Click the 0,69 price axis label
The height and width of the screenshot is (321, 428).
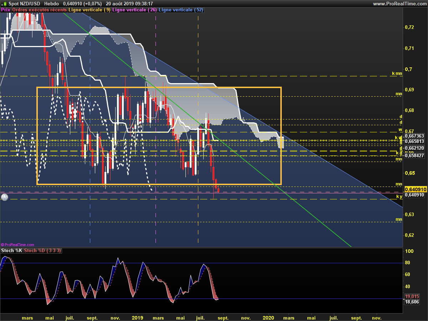[410, 90]
